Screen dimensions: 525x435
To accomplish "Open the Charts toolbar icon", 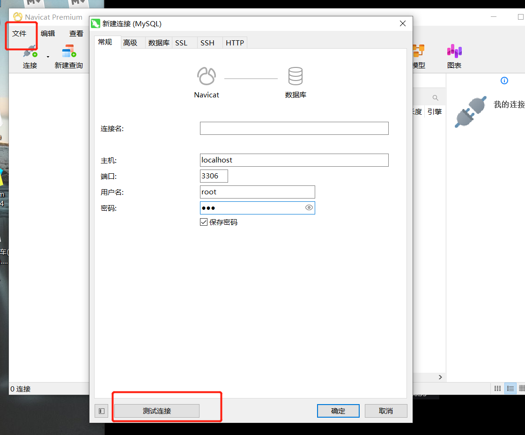I will (454, 51).
